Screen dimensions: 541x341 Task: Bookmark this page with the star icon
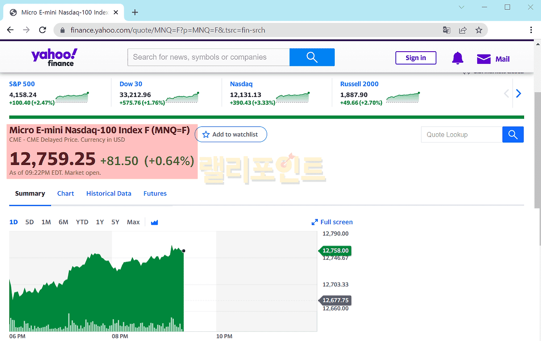coord(478,30)
